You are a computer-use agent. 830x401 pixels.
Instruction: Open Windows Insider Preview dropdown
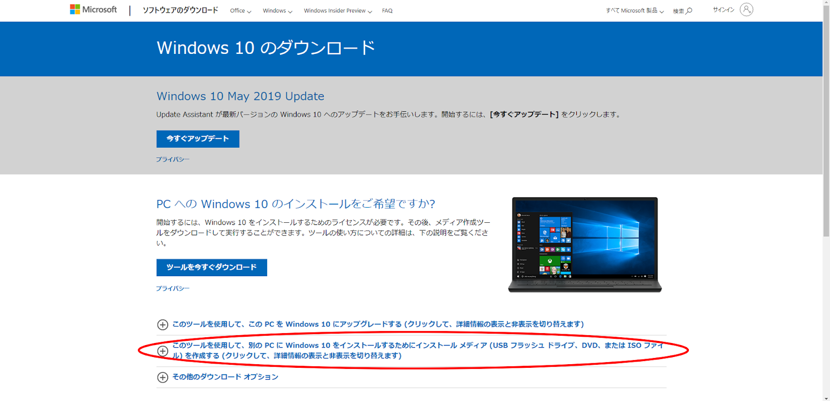[x=338, y=10]
